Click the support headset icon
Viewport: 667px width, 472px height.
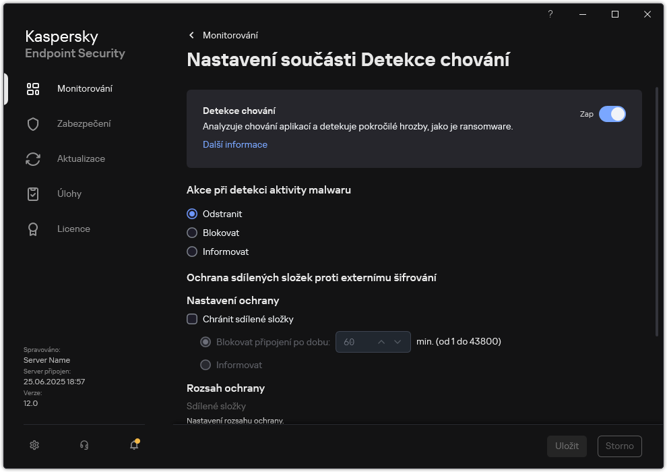click(x=84, y=445)
